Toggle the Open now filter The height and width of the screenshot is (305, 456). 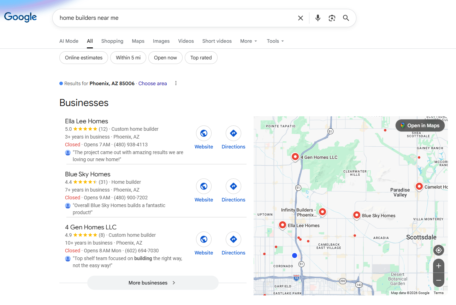165,58
